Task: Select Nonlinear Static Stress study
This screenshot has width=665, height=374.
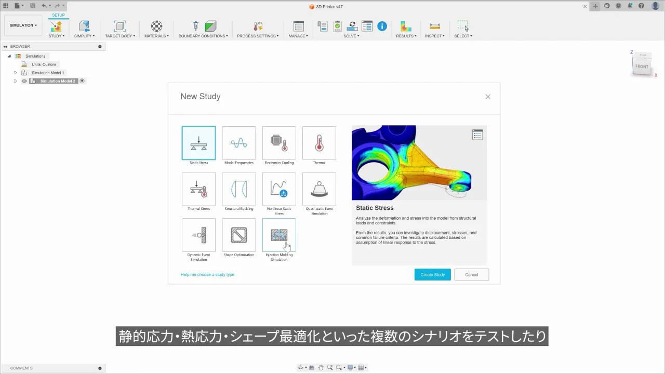Action: [279, 189]
